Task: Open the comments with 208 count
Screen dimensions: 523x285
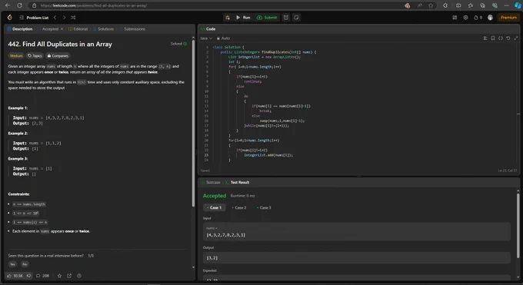Action: pyautogui.click(x=42, y=276)
